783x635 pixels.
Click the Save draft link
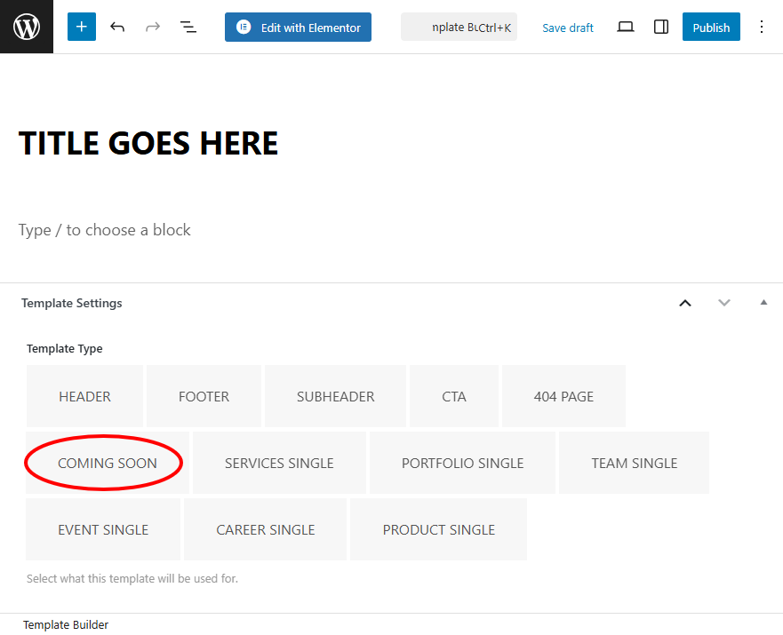click(568, 28)
